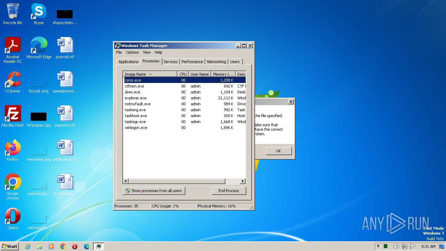Image resolution: width=446 pixels, height=251 pixels.
Task: Open Acrobat Reader DC shortcut
Action: [13, 50]
